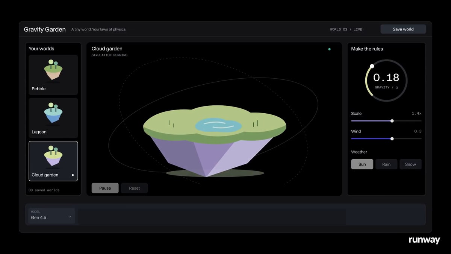Click the 0.18 gravity value
Image resolution: width=451 pixels, height=254 pixels.
pos(386,78)
